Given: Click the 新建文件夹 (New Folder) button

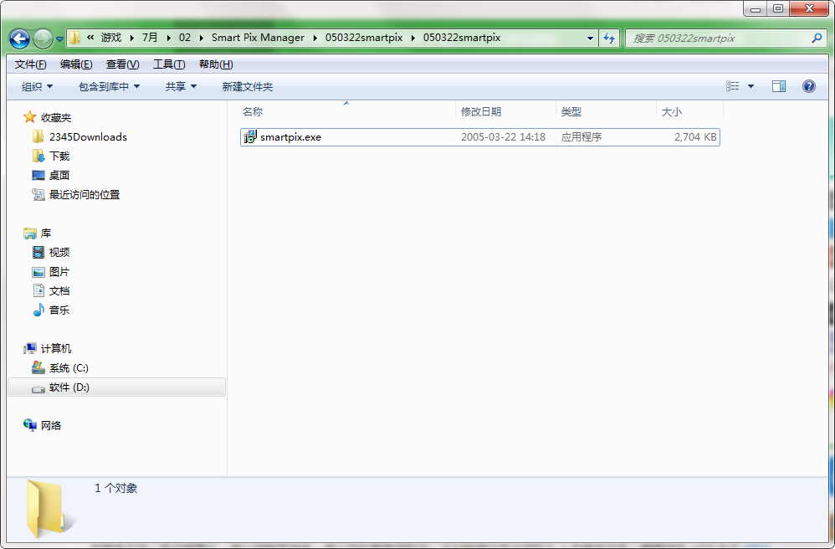Looking at the screenshot, I should point(247,85).
